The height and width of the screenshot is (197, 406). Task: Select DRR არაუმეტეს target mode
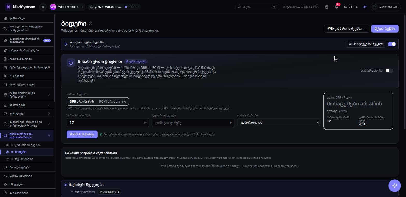82,102
